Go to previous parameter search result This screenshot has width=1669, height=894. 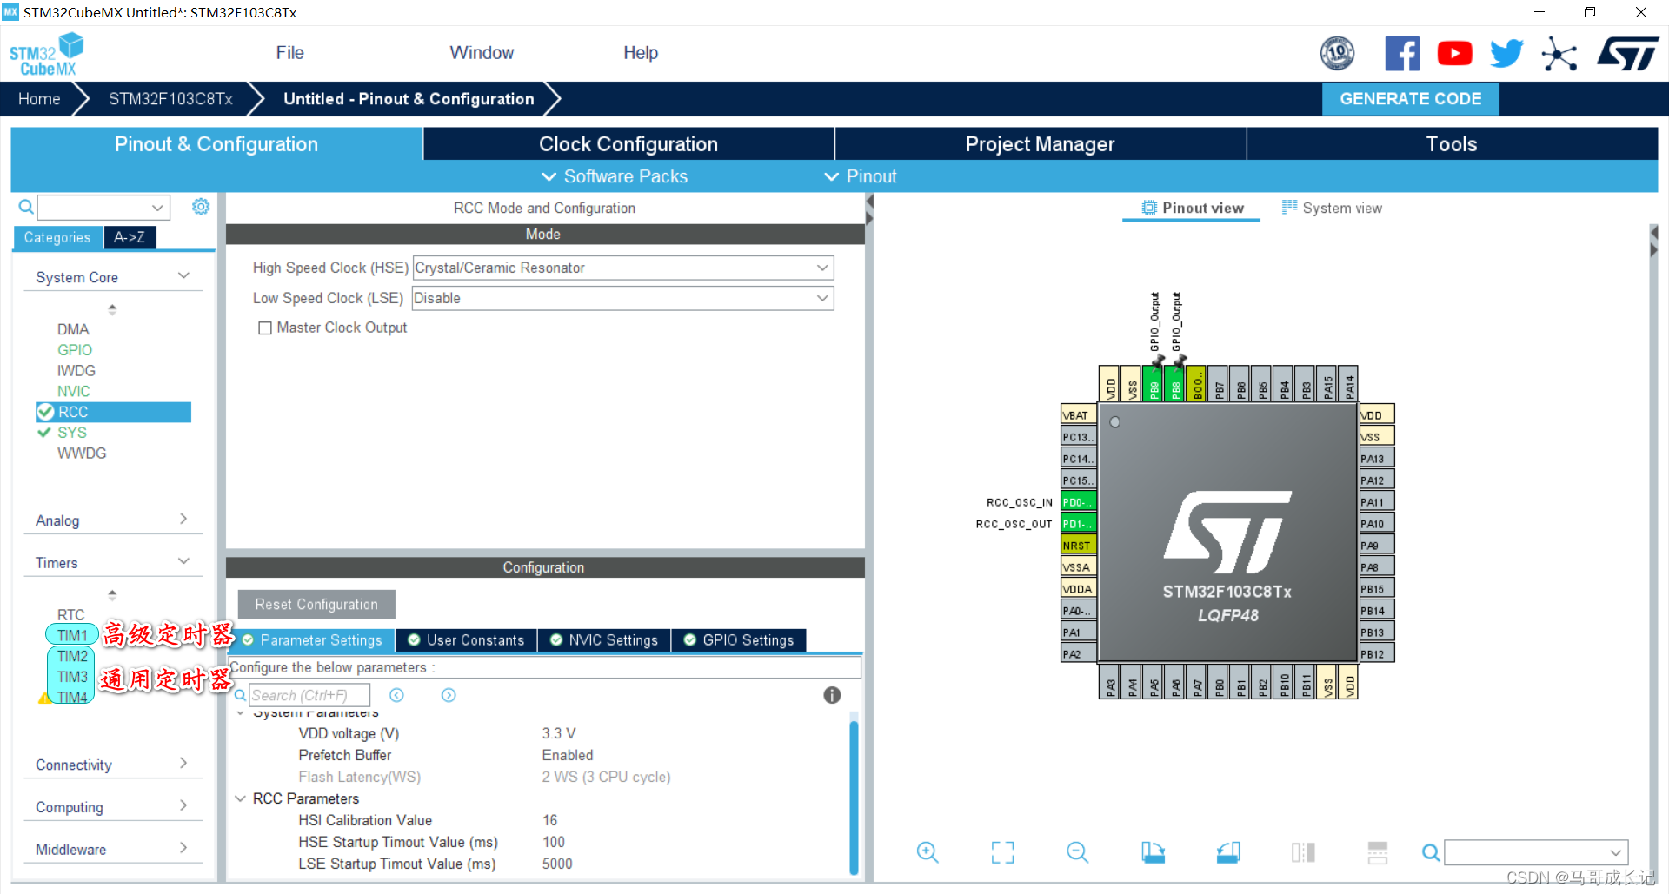tap(396, 695)
